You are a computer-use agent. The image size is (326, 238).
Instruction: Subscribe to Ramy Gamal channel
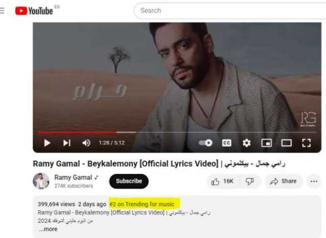coord(129,181)
